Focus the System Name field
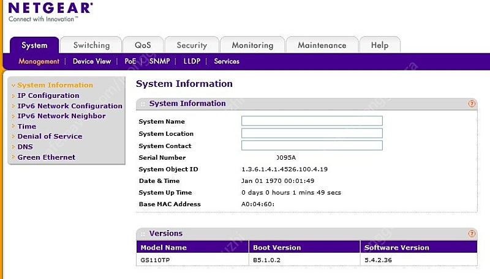Image resolution: width=490 pixels, height=279 pixels. (x=312, y=121)
